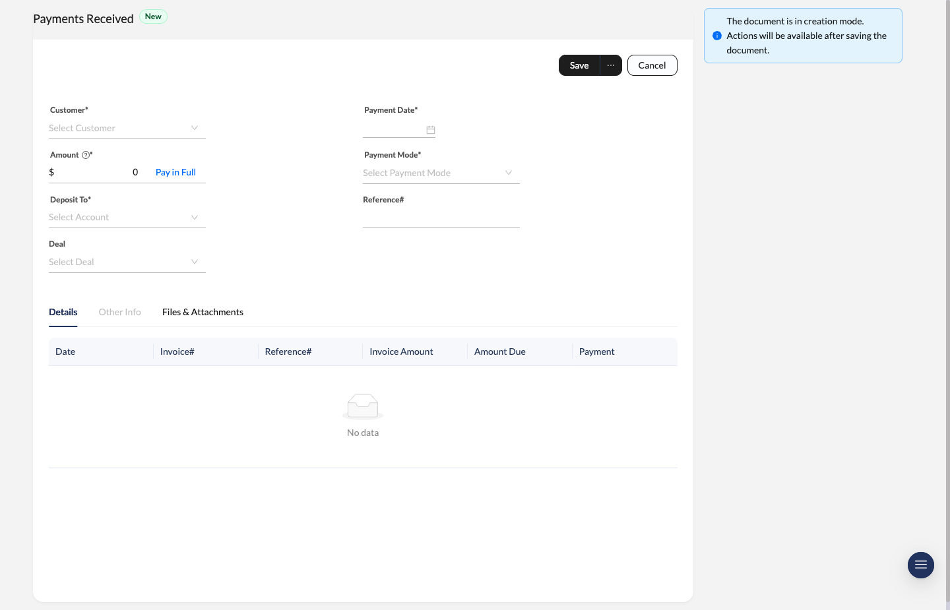Click the Pay in Full link
Image resolution: width=950 pixels, height=610 pixels.
175,171
